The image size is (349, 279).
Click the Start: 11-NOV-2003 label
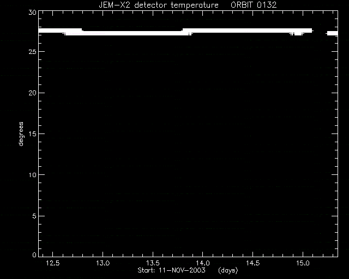171,270
